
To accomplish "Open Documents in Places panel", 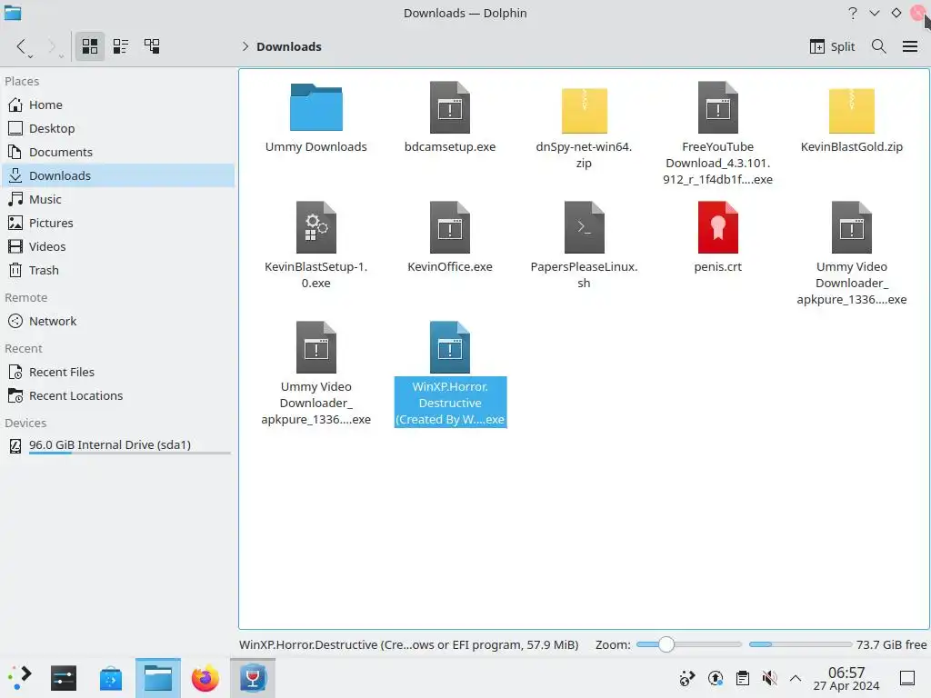I will [x=117, y=153].
